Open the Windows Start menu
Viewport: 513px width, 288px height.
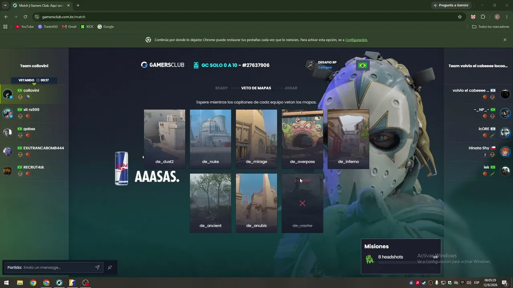tap(6, 283)
